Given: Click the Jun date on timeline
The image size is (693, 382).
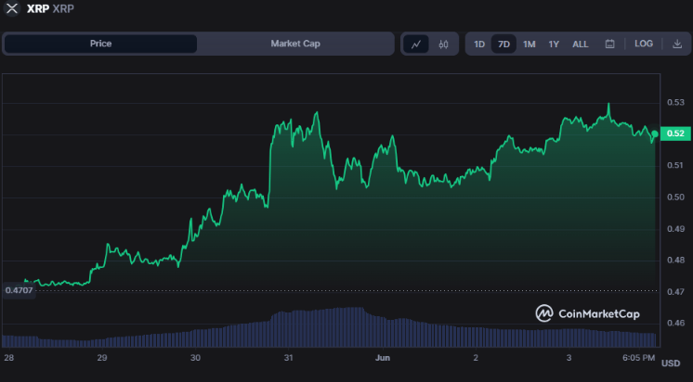Looking at the screenshot, I should (382, 357).
